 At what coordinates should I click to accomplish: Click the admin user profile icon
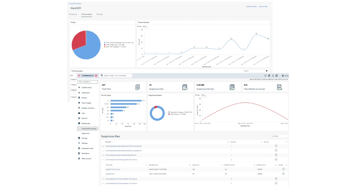point(283,76)
